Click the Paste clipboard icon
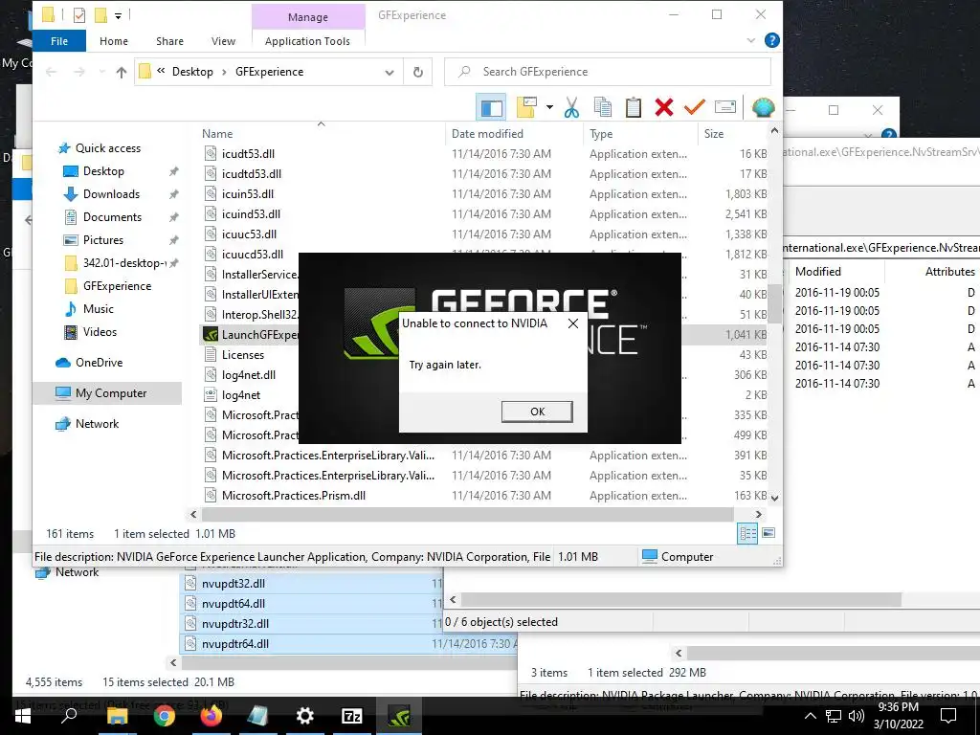 [x=634, y=107]
